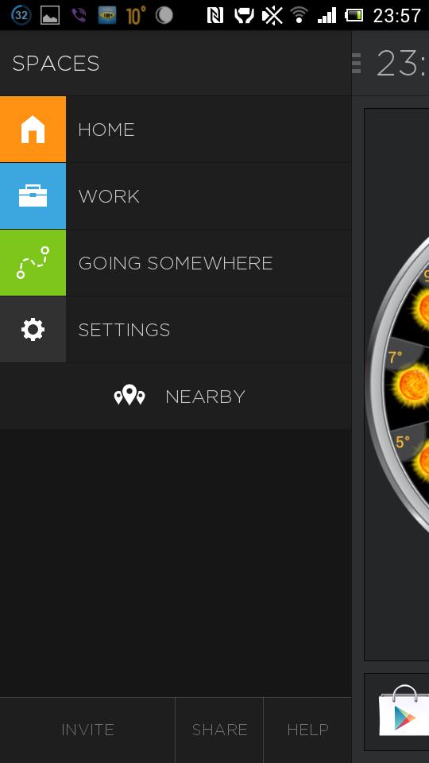
Task: Open the Google Play Store bag icon
Action: click(400, 711)
